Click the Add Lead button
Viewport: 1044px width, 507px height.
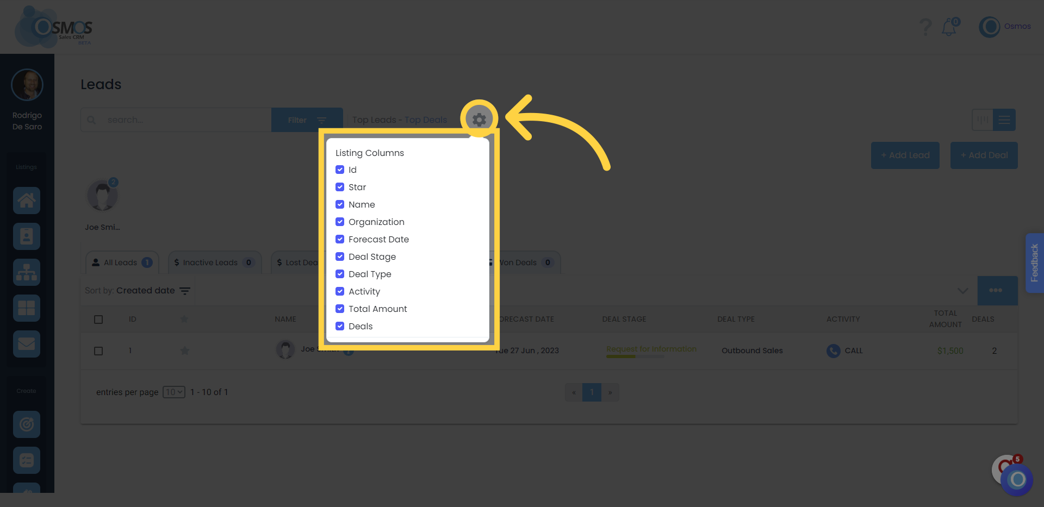click(x=905, y=155)
